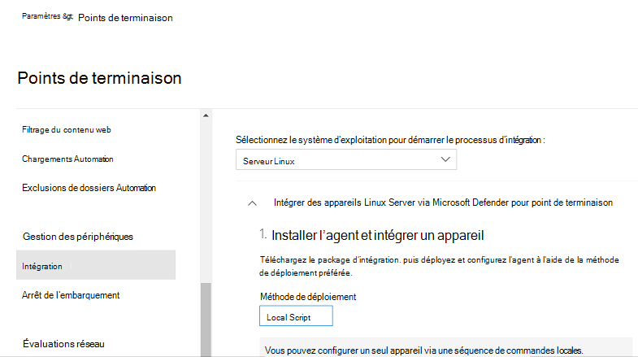Click the Méthode de déploiement label
This screenshot has height=357, width=638.
click(x=308, y=297)
